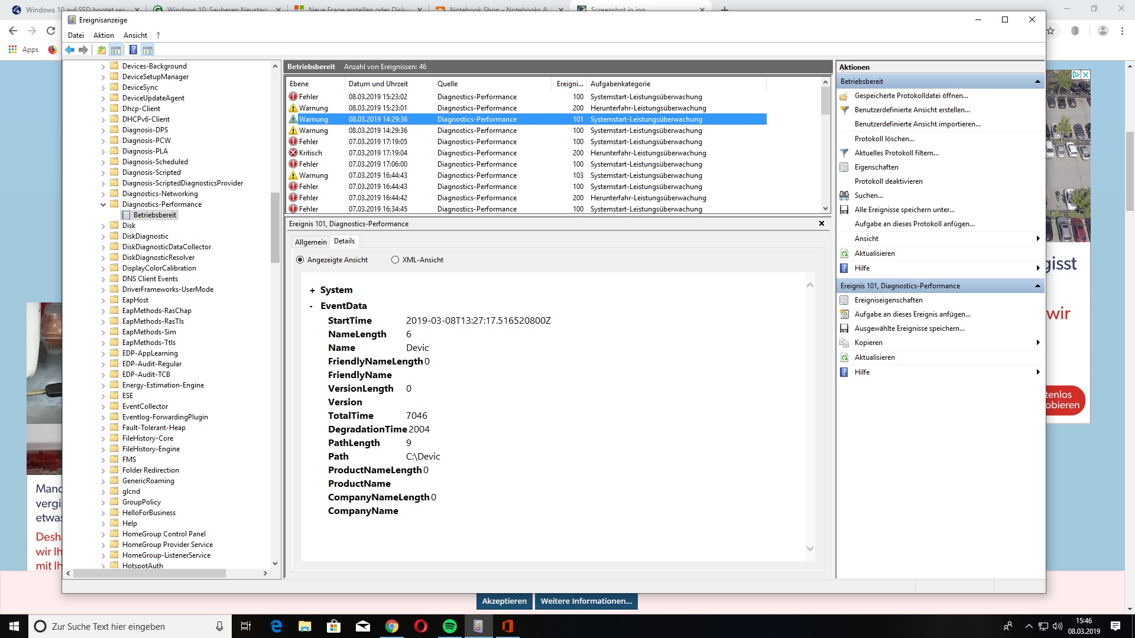Expand the GroupPolicy tree node

coord(103,502)
